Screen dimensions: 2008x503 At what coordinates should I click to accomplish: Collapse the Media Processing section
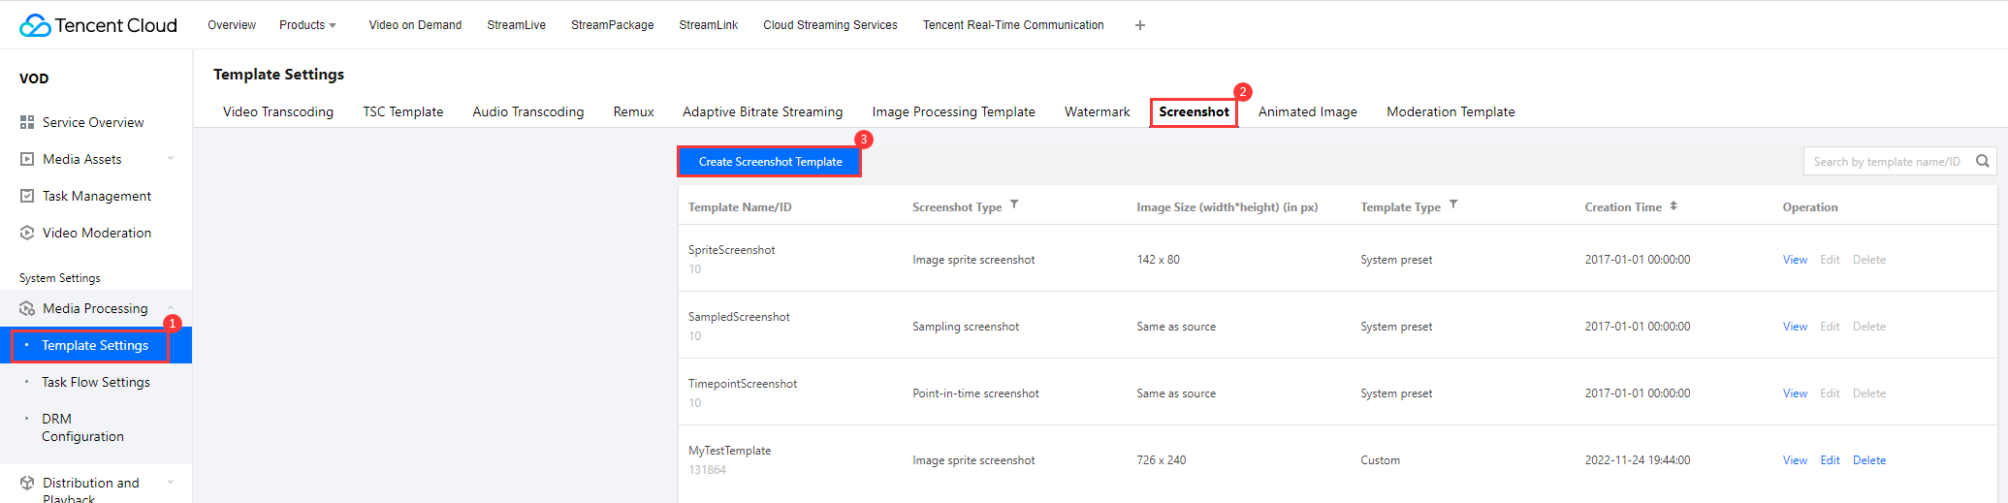171,307
